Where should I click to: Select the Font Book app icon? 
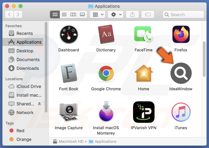click(69, 73)
